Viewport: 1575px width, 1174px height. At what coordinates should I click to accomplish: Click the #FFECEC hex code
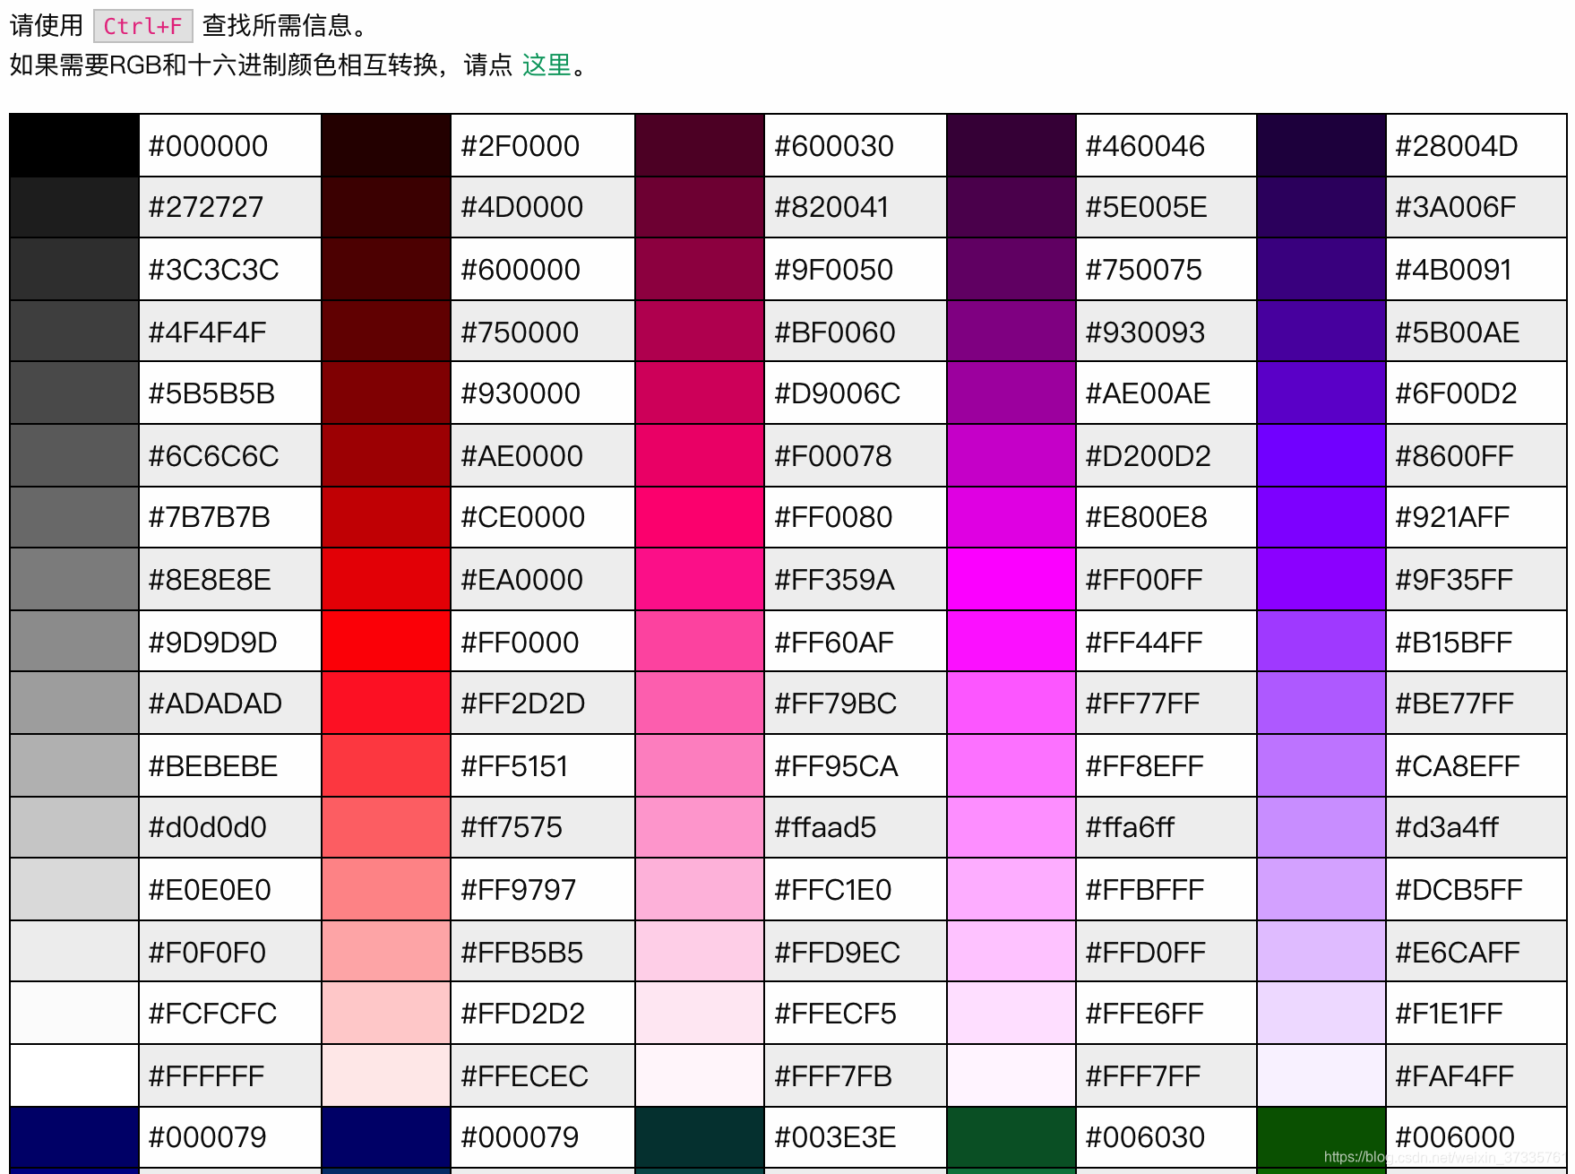coord(524,1076)
